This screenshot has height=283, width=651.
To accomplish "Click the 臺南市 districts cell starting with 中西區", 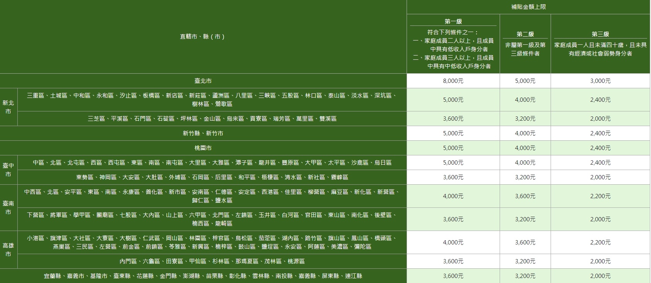I will pos(212,196).
